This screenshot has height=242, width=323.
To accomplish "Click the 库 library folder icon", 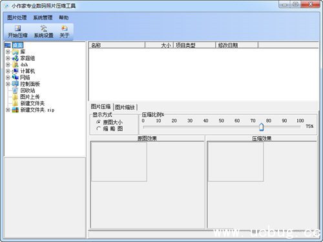I will click(16, 52).
